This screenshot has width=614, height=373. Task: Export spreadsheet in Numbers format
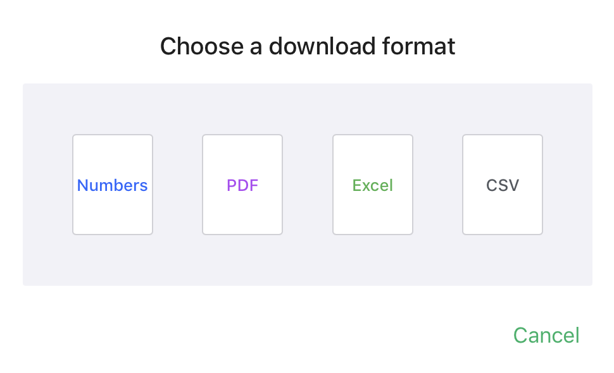click(x=113, y=185)
